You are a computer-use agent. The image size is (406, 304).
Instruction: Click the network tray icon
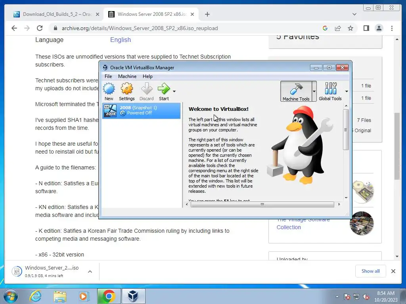tap(356, 296)
